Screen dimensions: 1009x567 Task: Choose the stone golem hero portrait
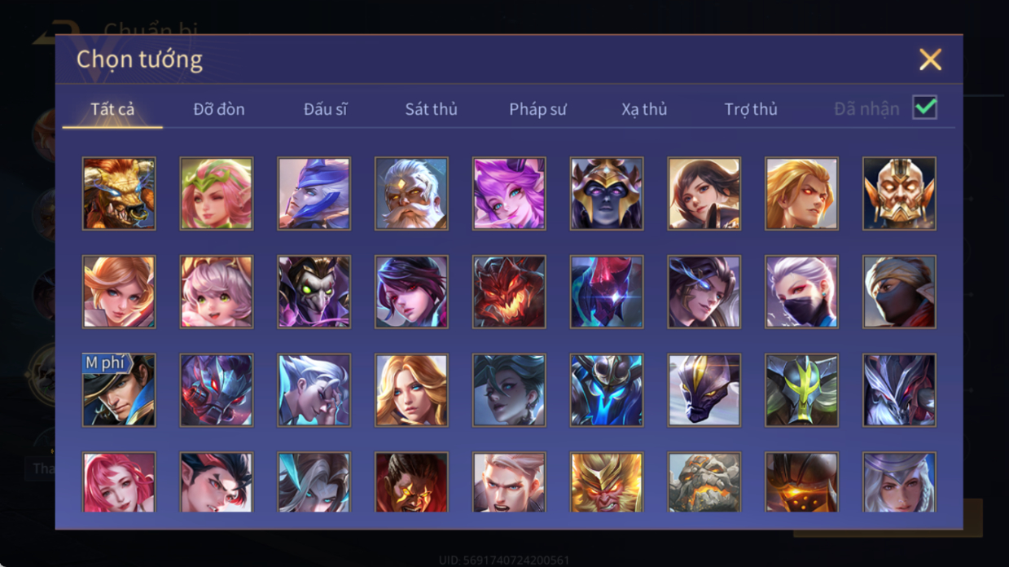704,482
